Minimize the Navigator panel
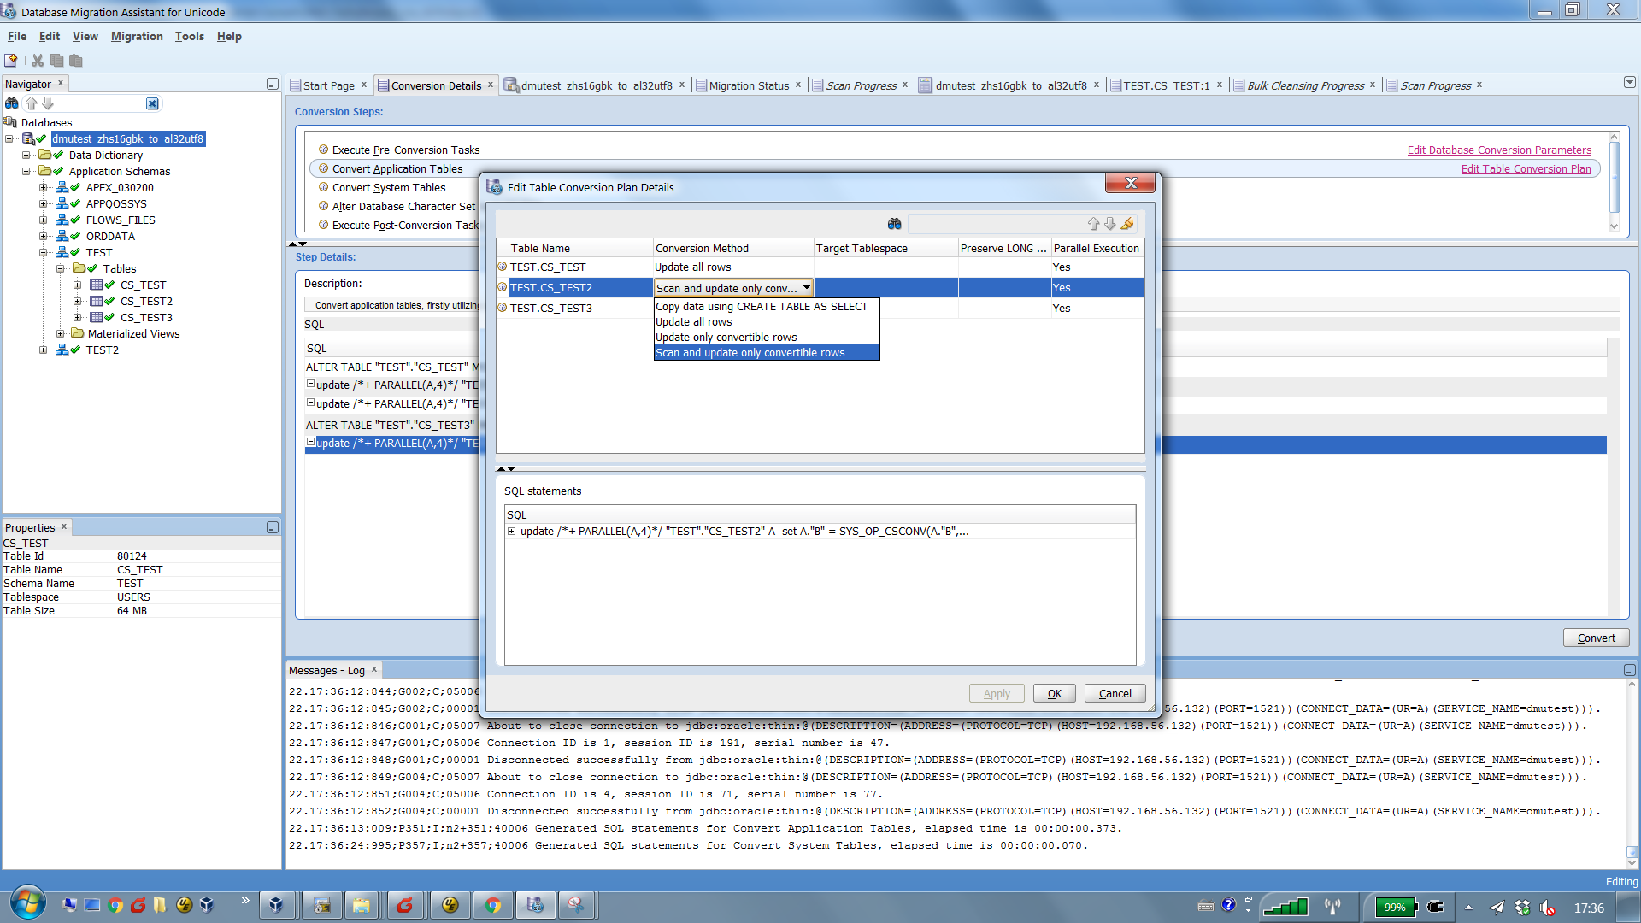Image resolution: width=1641 pixels, height=923 pixels. [273, 84]
